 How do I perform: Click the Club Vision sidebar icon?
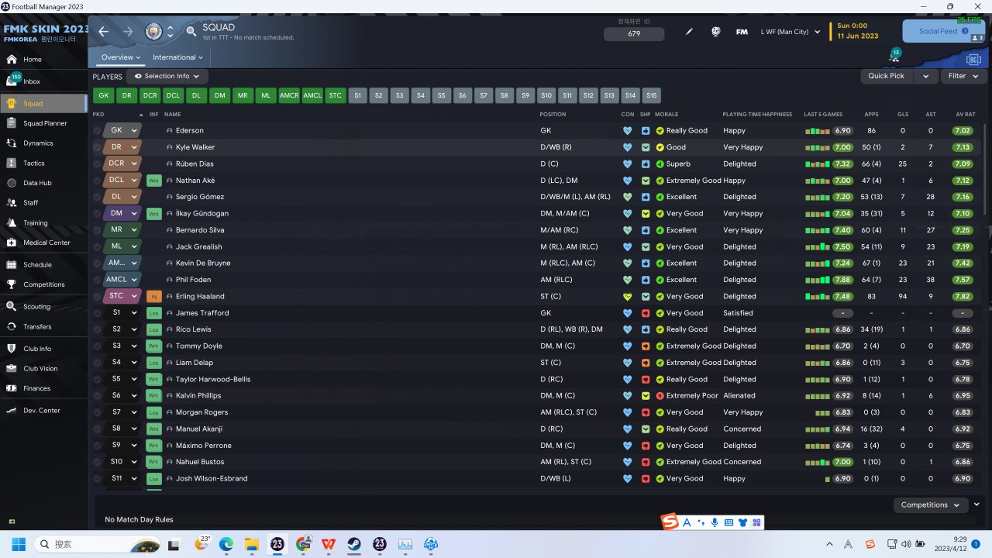pyautogui.click(x=12, y=369)
